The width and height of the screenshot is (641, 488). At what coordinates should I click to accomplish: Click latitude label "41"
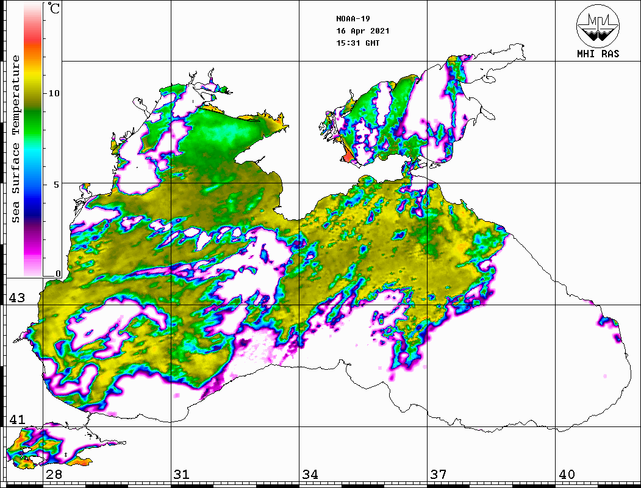(x=17, y=420)
